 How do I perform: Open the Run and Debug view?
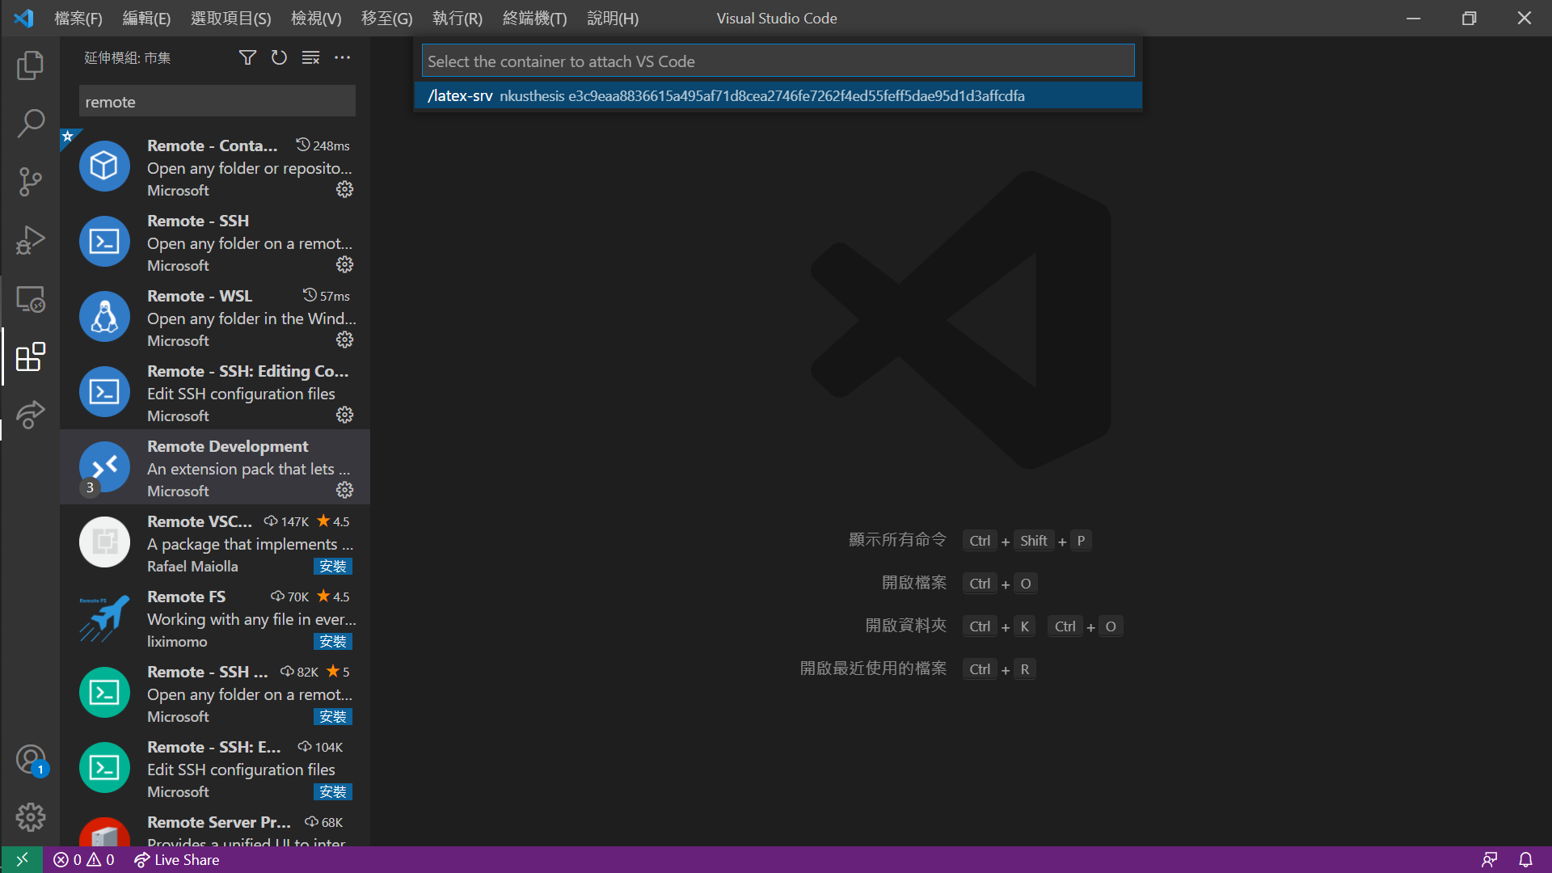30,240
